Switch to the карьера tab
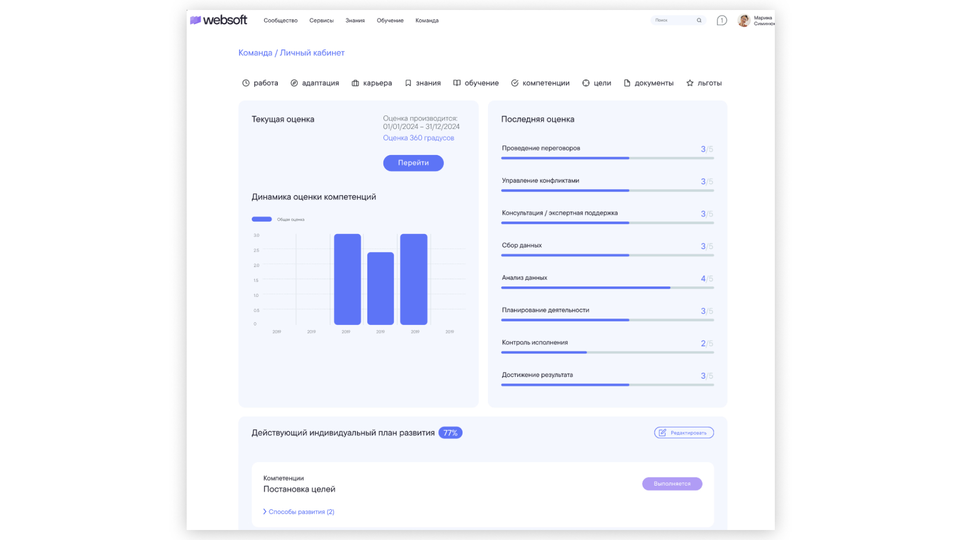The width and height of the screenshot is (961, 540). [372, 83]
